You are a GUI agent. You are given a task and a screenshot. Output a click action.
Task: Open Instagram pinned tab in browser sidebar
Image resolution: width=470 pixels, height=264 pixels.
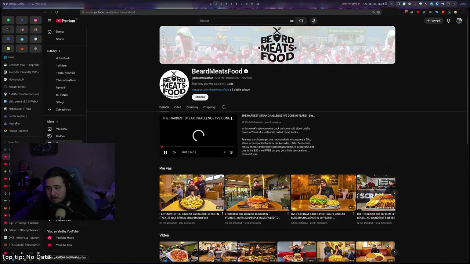[36, 20]
